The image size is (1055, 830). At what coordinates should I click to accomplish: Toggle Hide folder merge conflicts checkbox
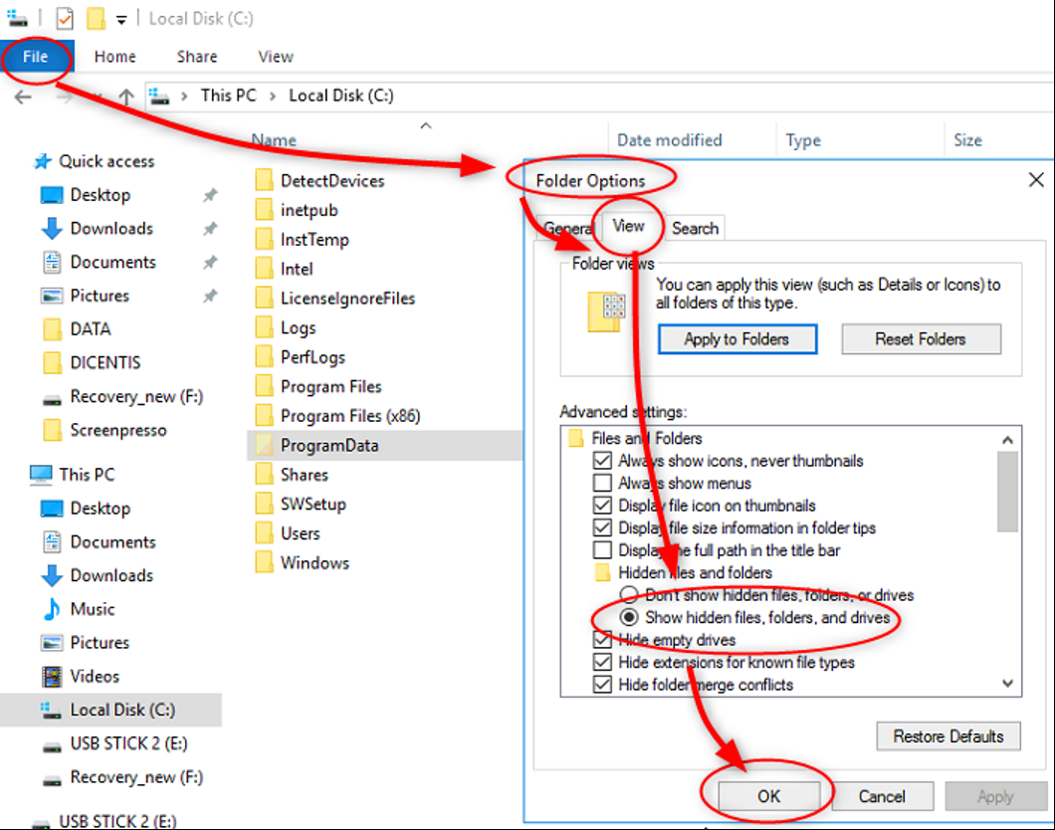pos(602,685)
